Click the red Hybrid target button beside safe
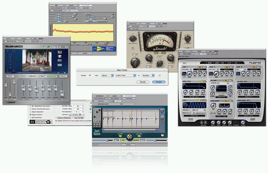Viewport: 268px width, 173px height. [x=216, y=54]
